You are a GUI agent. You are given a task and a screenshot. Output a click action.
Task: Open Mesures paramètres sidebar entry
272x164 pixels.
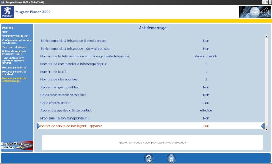pyautogui.click(x=15, y=67)
